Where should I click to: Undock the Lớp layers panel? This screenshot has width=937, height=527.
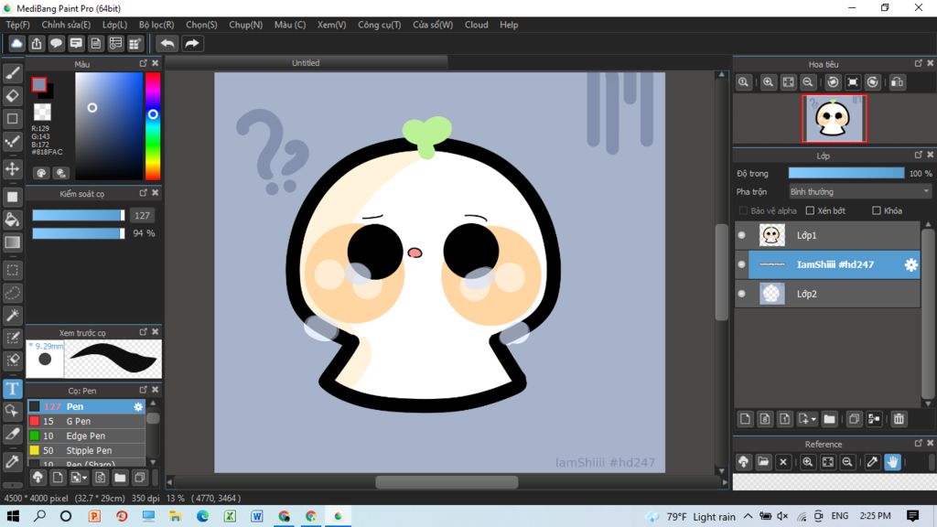[919, 155]
